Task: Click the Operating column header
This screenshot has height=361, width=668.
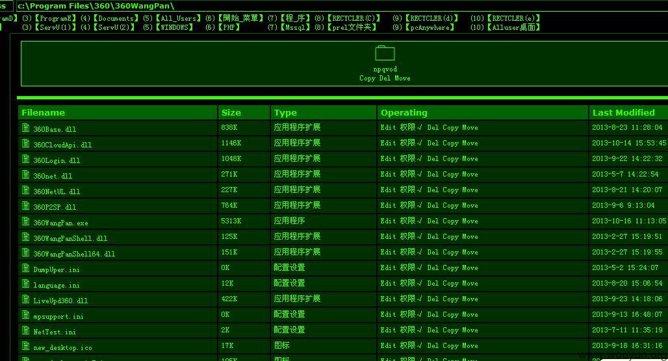Action: tap(483, 113)
